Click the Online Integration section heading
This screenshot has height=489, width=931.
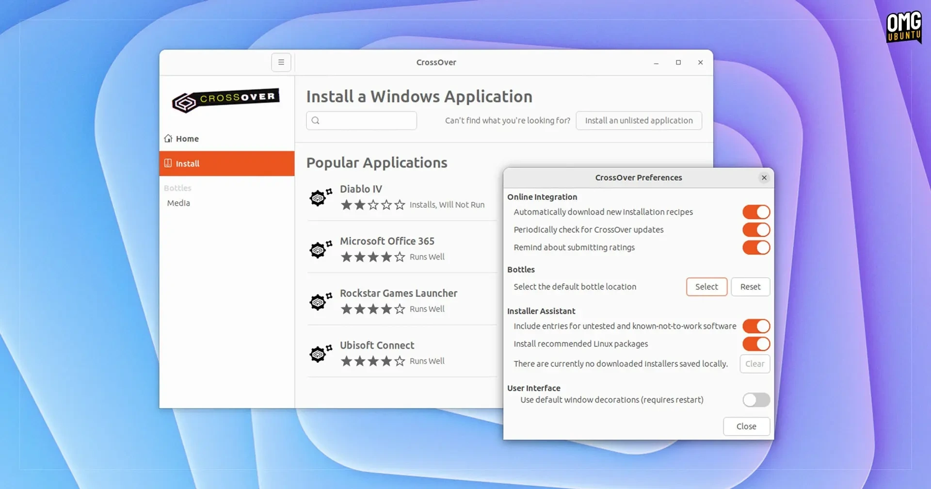pyautogui.click(x=542, y=197)
